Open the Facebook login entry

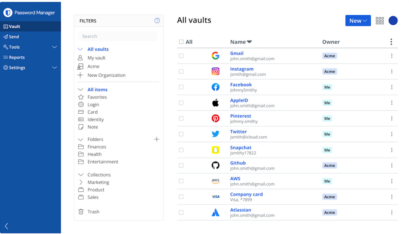pyautogui.click(x=241, y=85)
